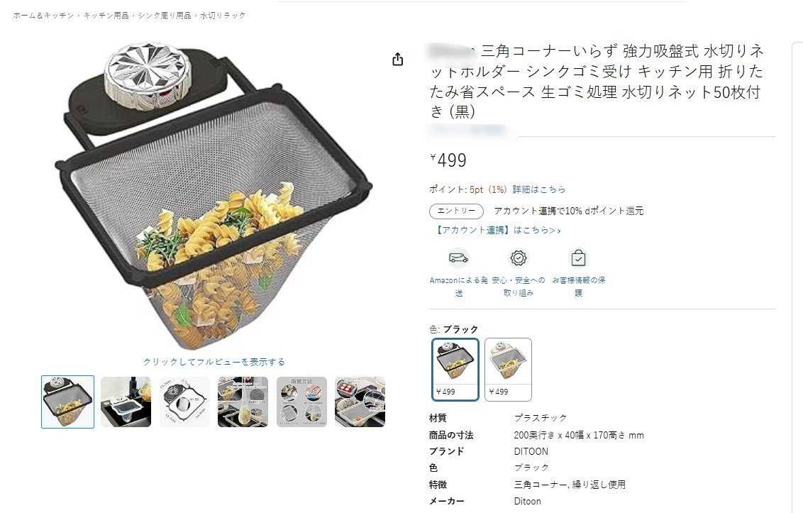This screenshot has width=803, height=513.
Task: Click the main product image for full view
Action: click(x=214, y=194)
